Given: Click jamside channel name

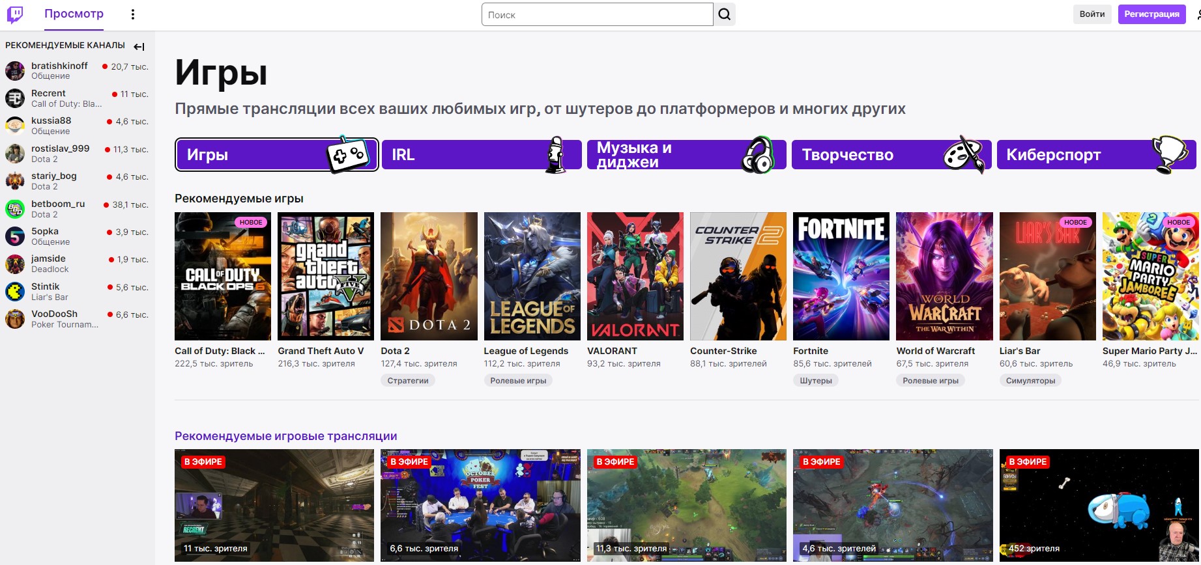Looking at the screenshot, I should (48, 258).
